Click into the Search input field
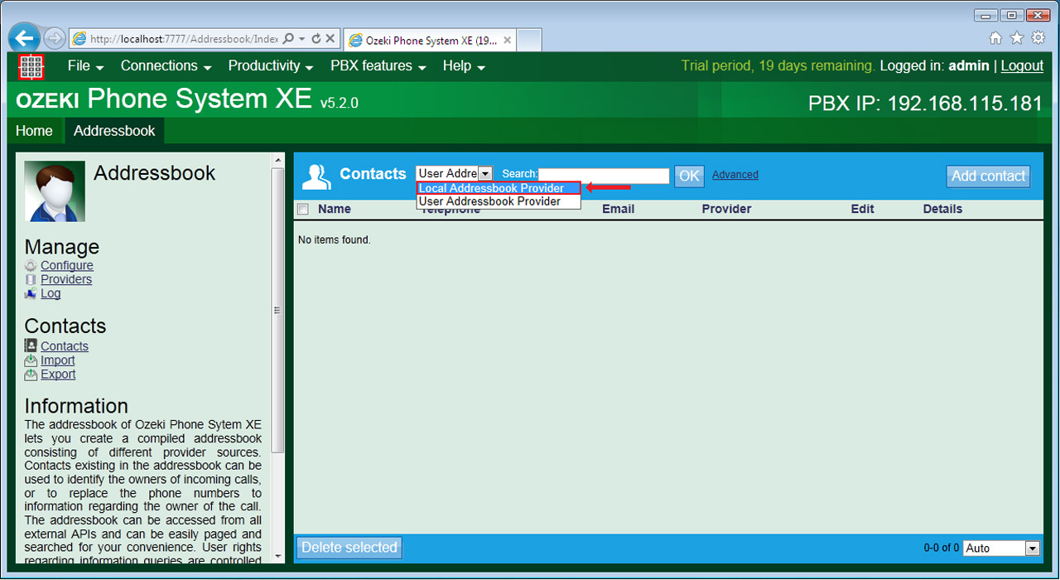Viewport: 1060px width, 580px height. click(604, 176)
